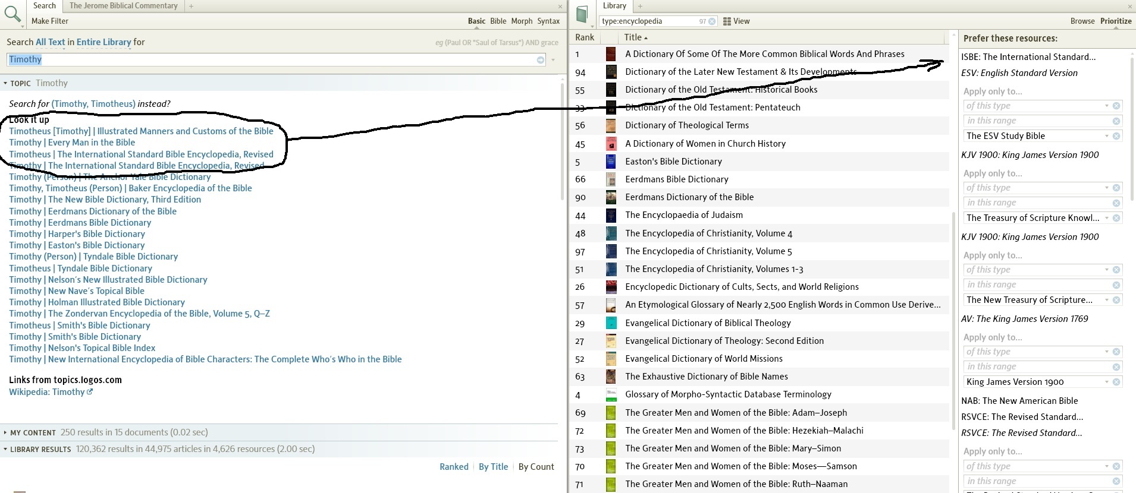Click Prioritize in Library toolbar
This screenshot has width=1136, height=493.
1116,21
